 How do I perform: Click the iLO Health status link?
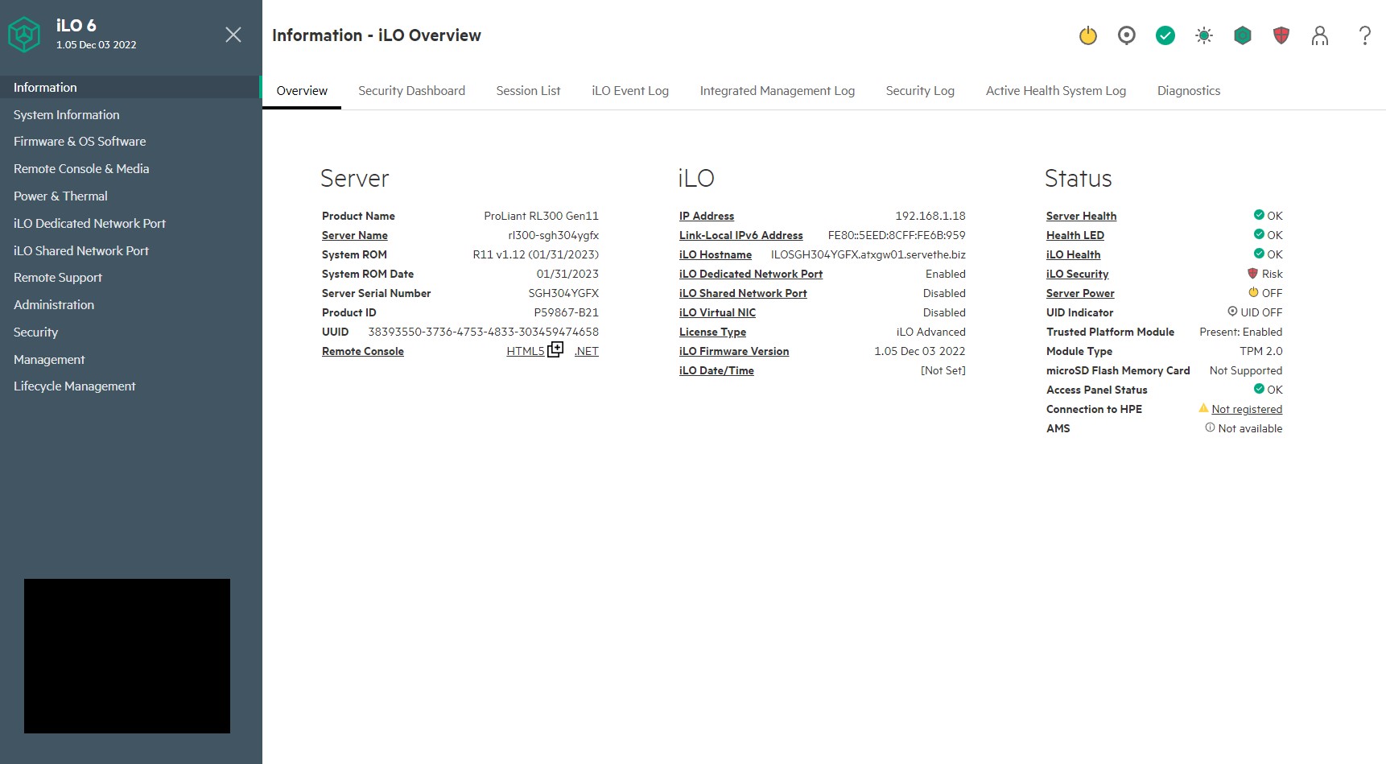1073,254
